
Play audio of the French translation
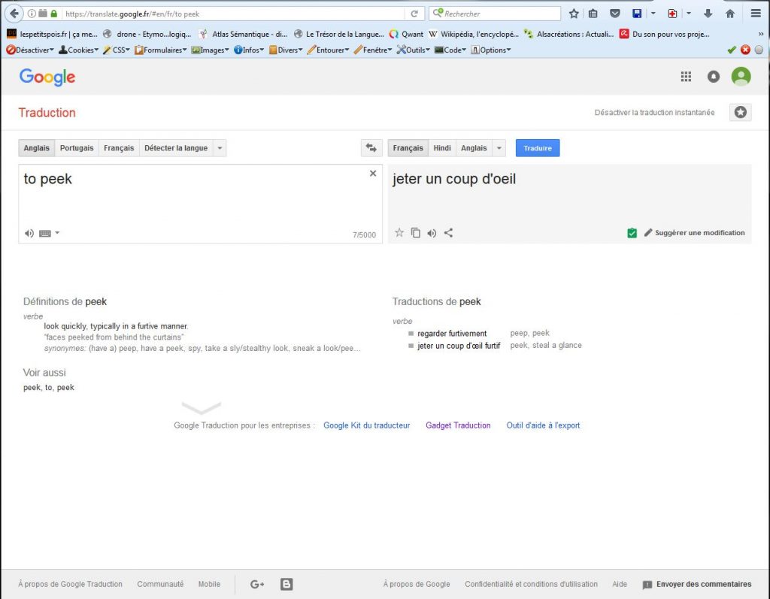(432, 233)
